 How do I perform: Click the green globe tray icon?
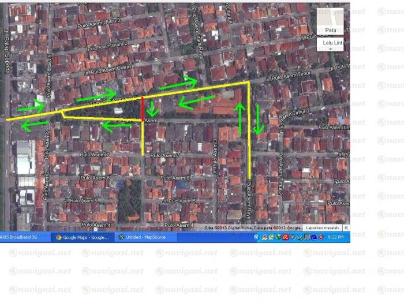pos(278,237)
